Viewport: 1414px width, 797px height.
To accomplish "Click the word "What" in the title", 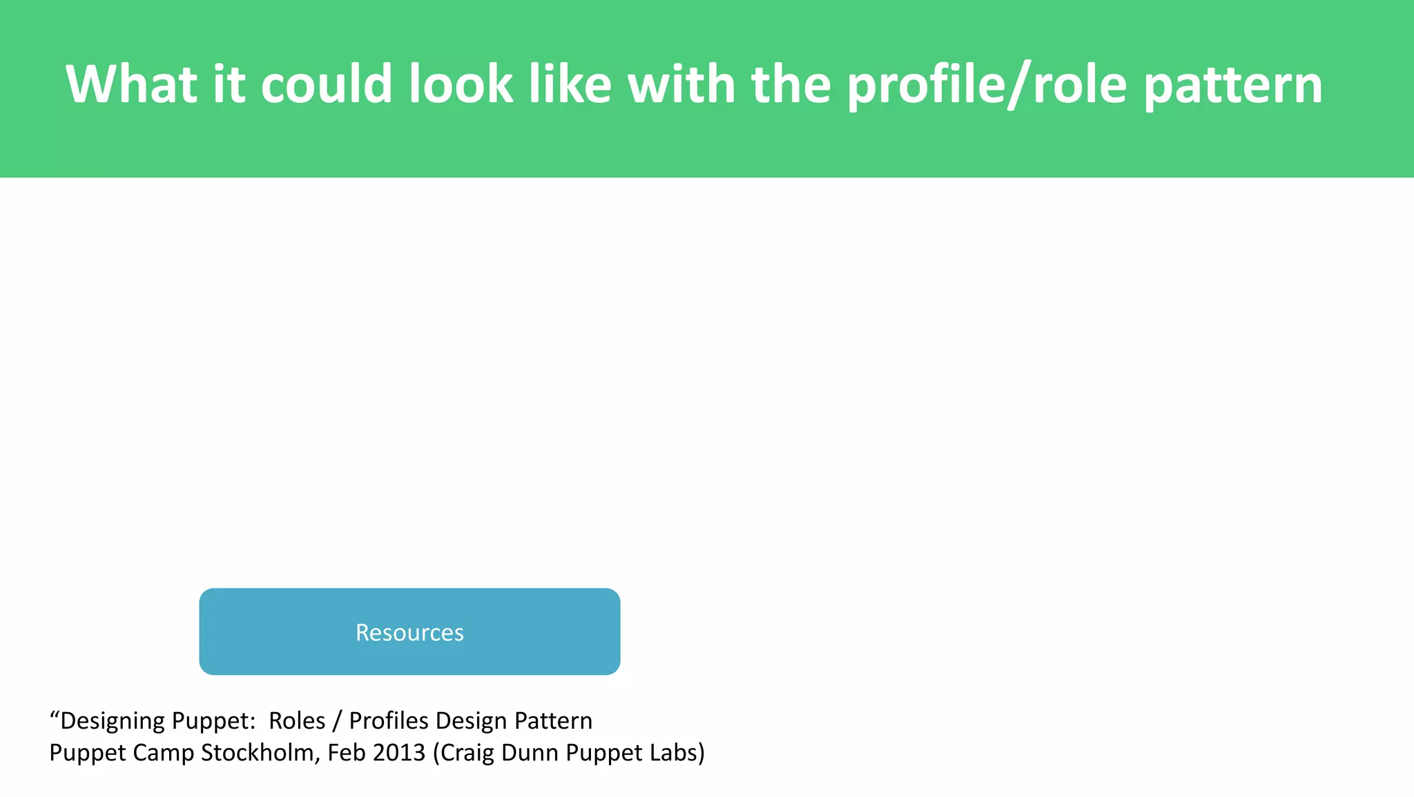I will click(x=132, y=84).
